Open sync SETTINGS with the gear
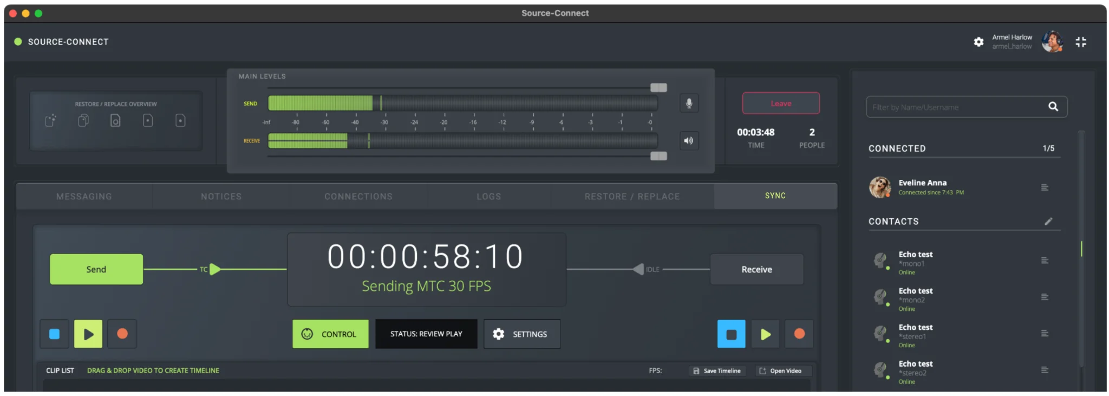1109x396 pixels. (x=522, y=334)
